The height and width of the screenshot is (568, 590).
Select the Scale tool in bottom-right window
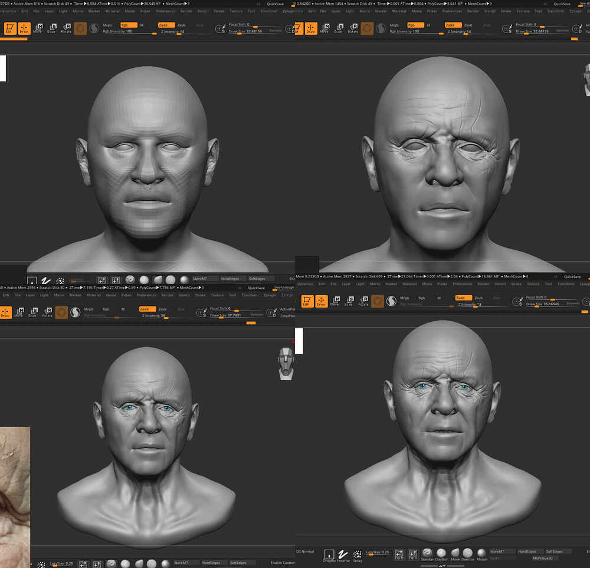tap(349, 301)
